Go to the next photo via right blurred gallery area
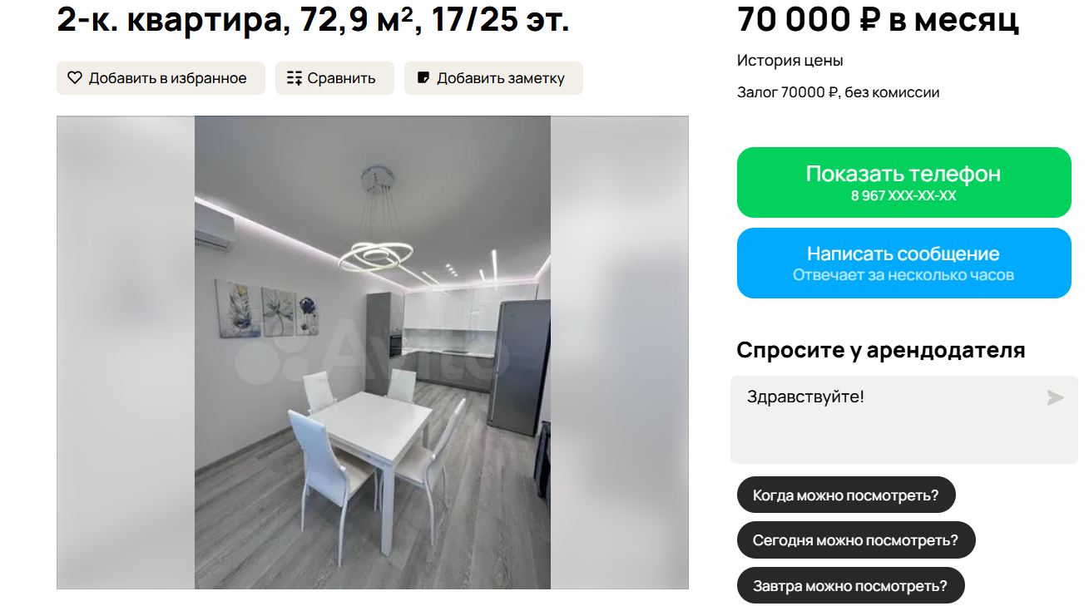This screenshot has width=1089, height=606. [x=620, y=352]
